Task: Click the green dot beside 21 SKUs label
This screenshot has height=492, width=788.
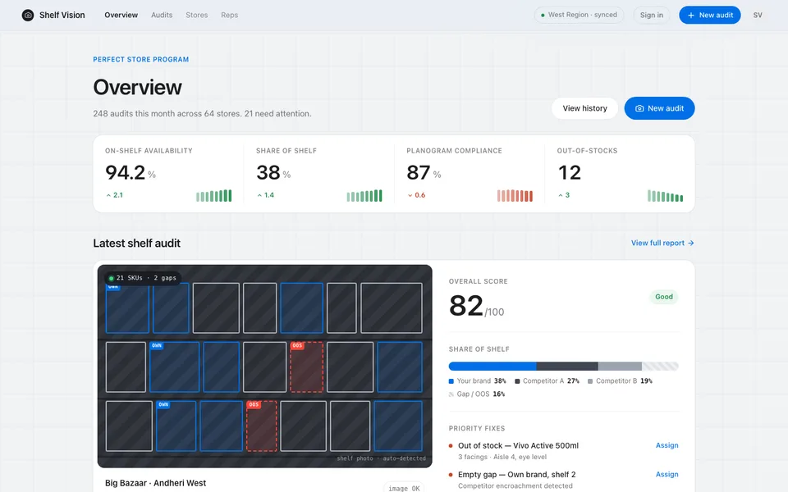Action: [x=111, y=278]
